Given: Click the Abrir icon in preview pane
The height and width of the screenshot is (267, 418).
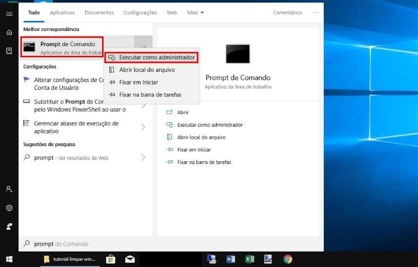Looking at the screenshot, I should click(170, 112).
